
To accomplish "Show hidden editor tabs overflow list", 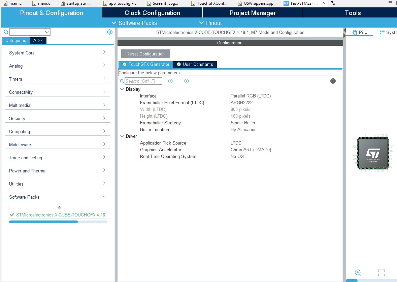I will [333, 3].
